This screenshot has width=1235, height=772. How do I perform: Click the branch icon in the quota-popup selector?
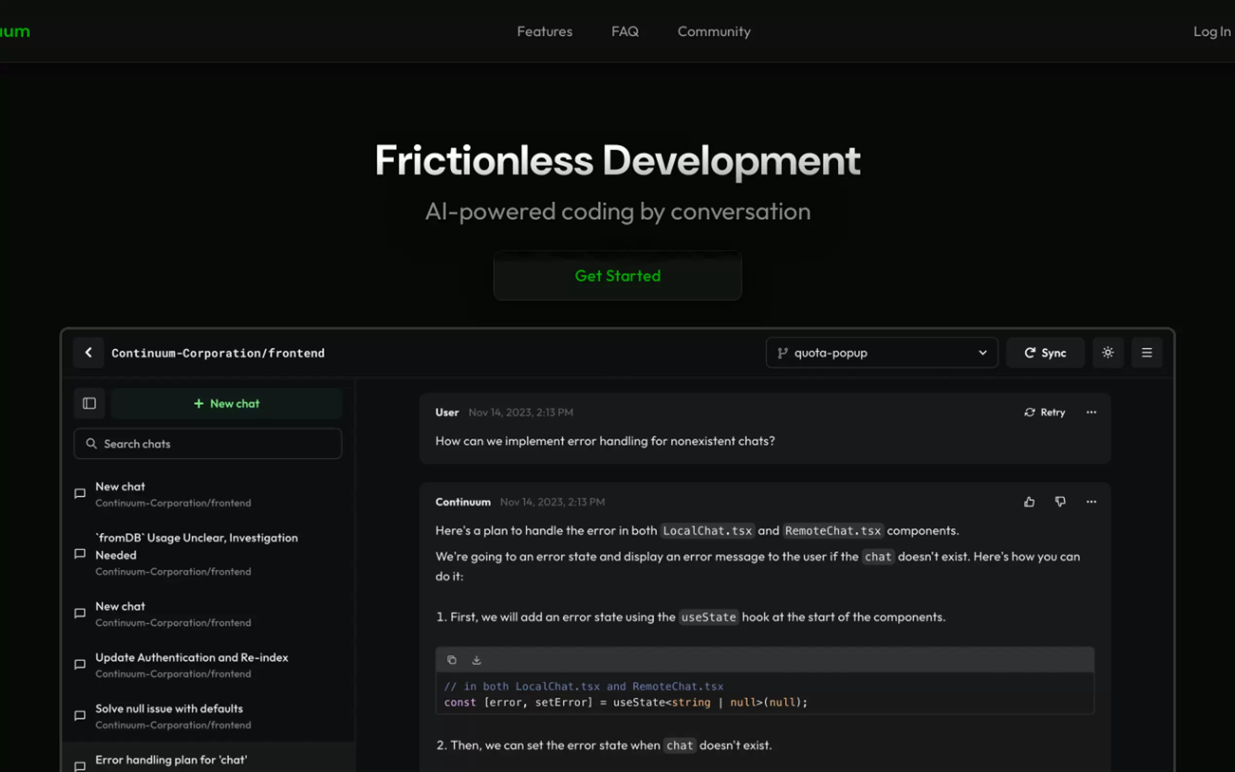coord(782,353)
